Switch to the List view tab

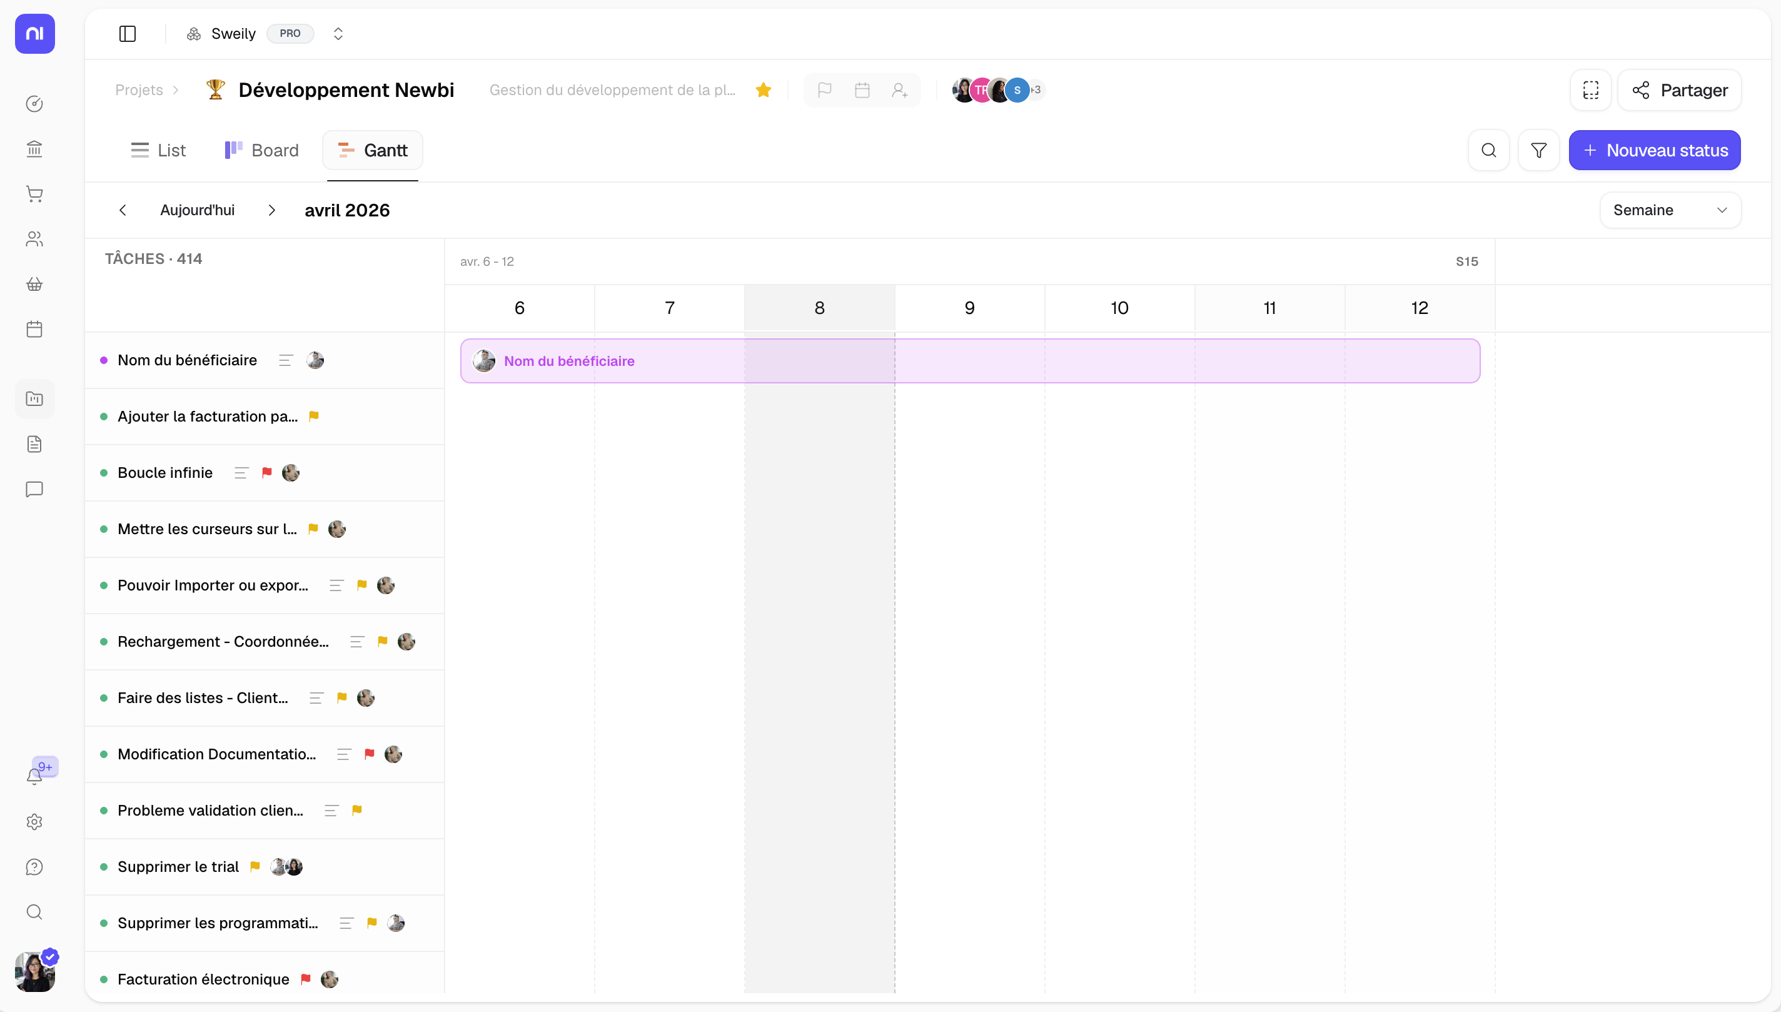[158, 151]
